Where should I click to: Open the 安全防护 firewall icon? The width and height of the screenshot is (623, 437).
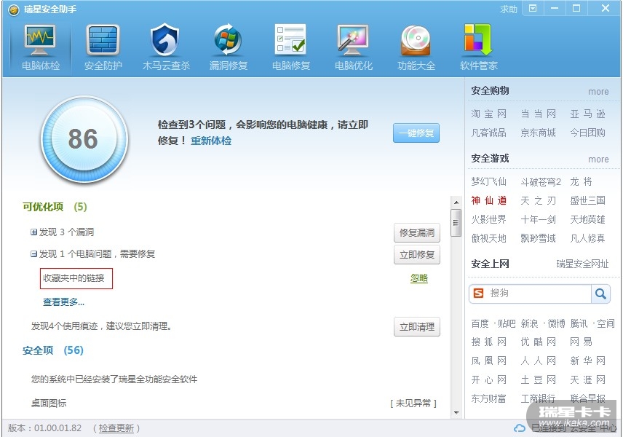pos(103,40)
